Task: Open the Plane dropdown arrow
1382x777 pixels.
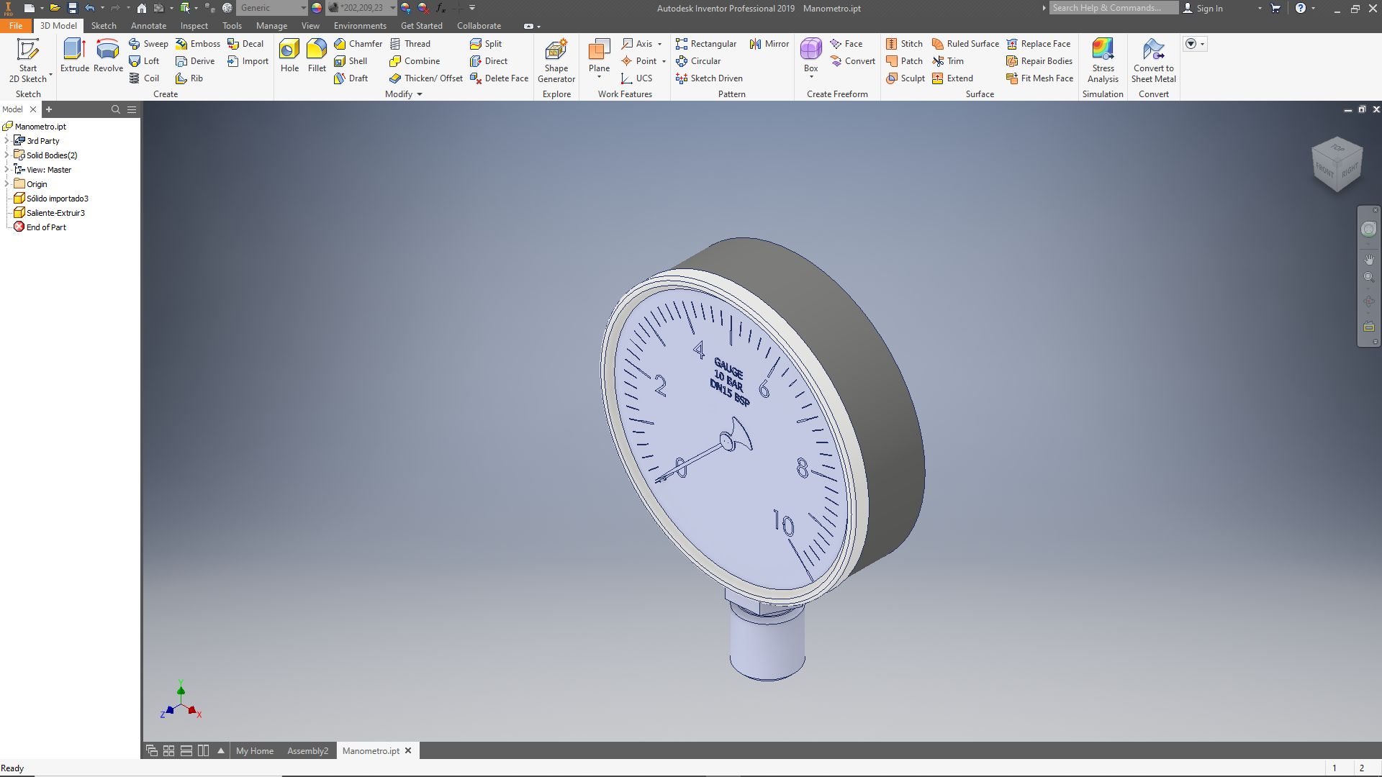Action: 599,78
